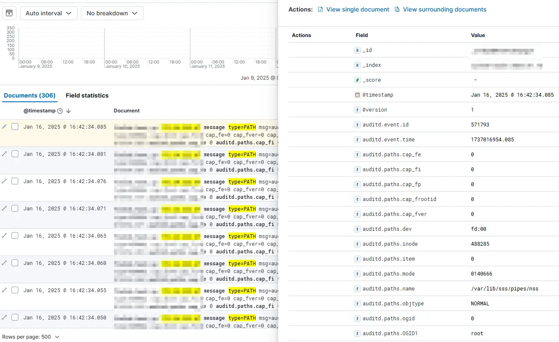
Task: Switch to the Field statistics tab
Action: coord(87,95)
